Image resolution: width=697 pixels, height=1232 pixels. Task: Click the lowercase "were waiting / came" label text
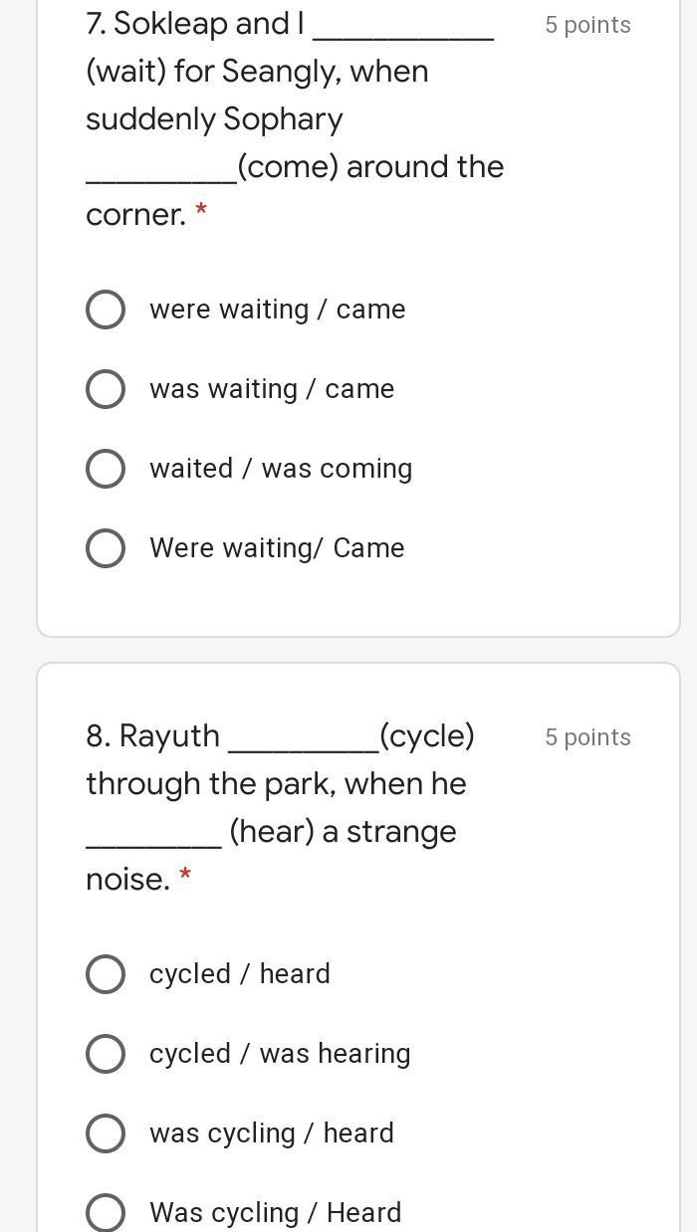[277, 309]
